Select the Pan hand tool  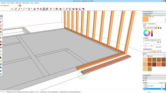coord(64,9)
